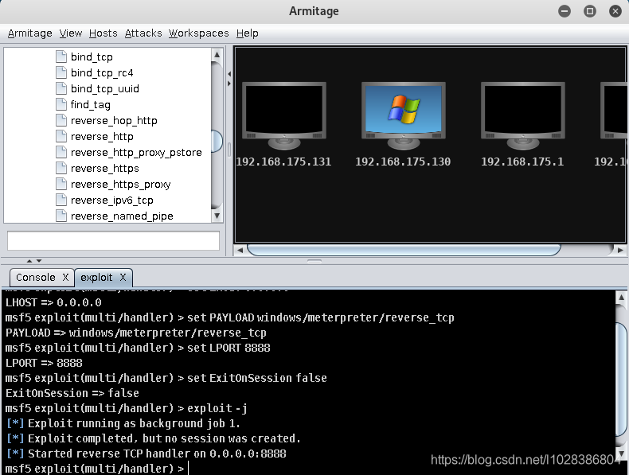Viewport: 629px width, 475px height.
Task: Select reverse_http_proxy_pstore payload label
Action: [x=136, y=153]
